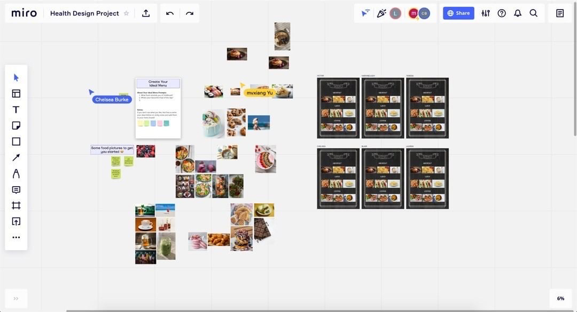Image resolution: width=577 pixels, height=312 pixels.
Task: Select the Connection line arrow tool
Action: coord(16,158)
